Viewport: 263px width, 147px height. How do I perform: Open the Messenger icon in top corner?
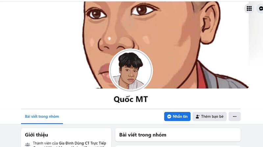(x=260, y=9)
